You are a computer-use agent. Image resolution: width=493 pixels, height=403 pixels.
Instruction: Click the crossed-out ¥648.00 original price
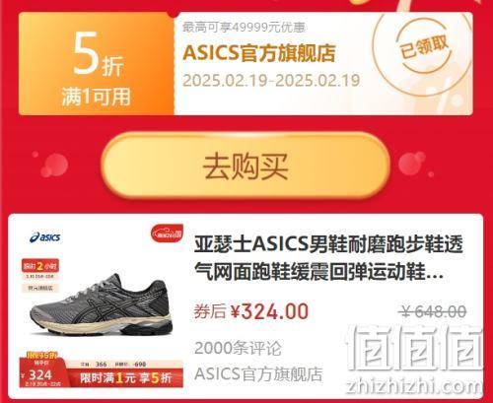tap(434, 311)
